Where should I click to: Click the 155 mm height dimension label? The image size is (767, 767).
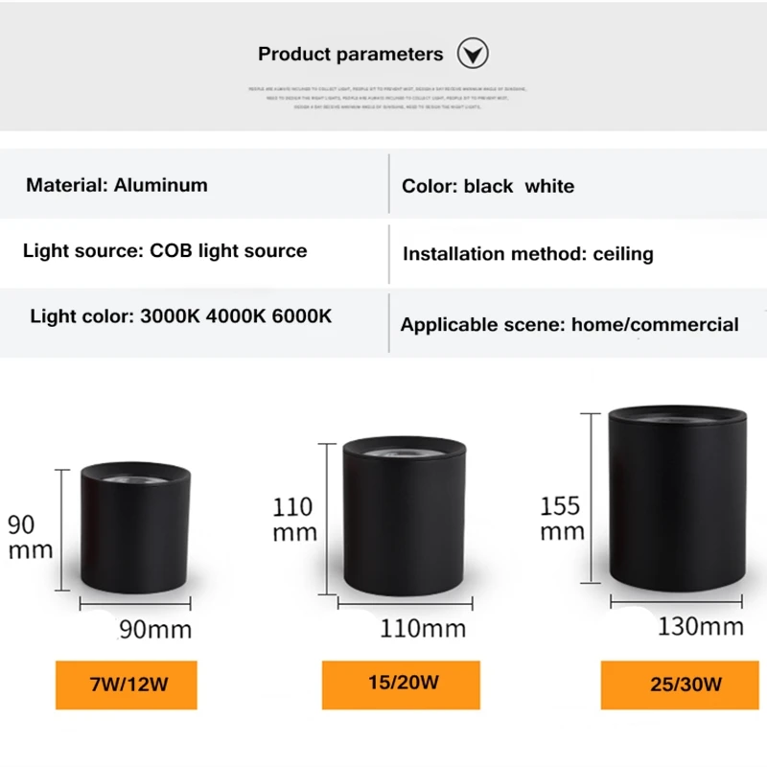coord(561,518)
